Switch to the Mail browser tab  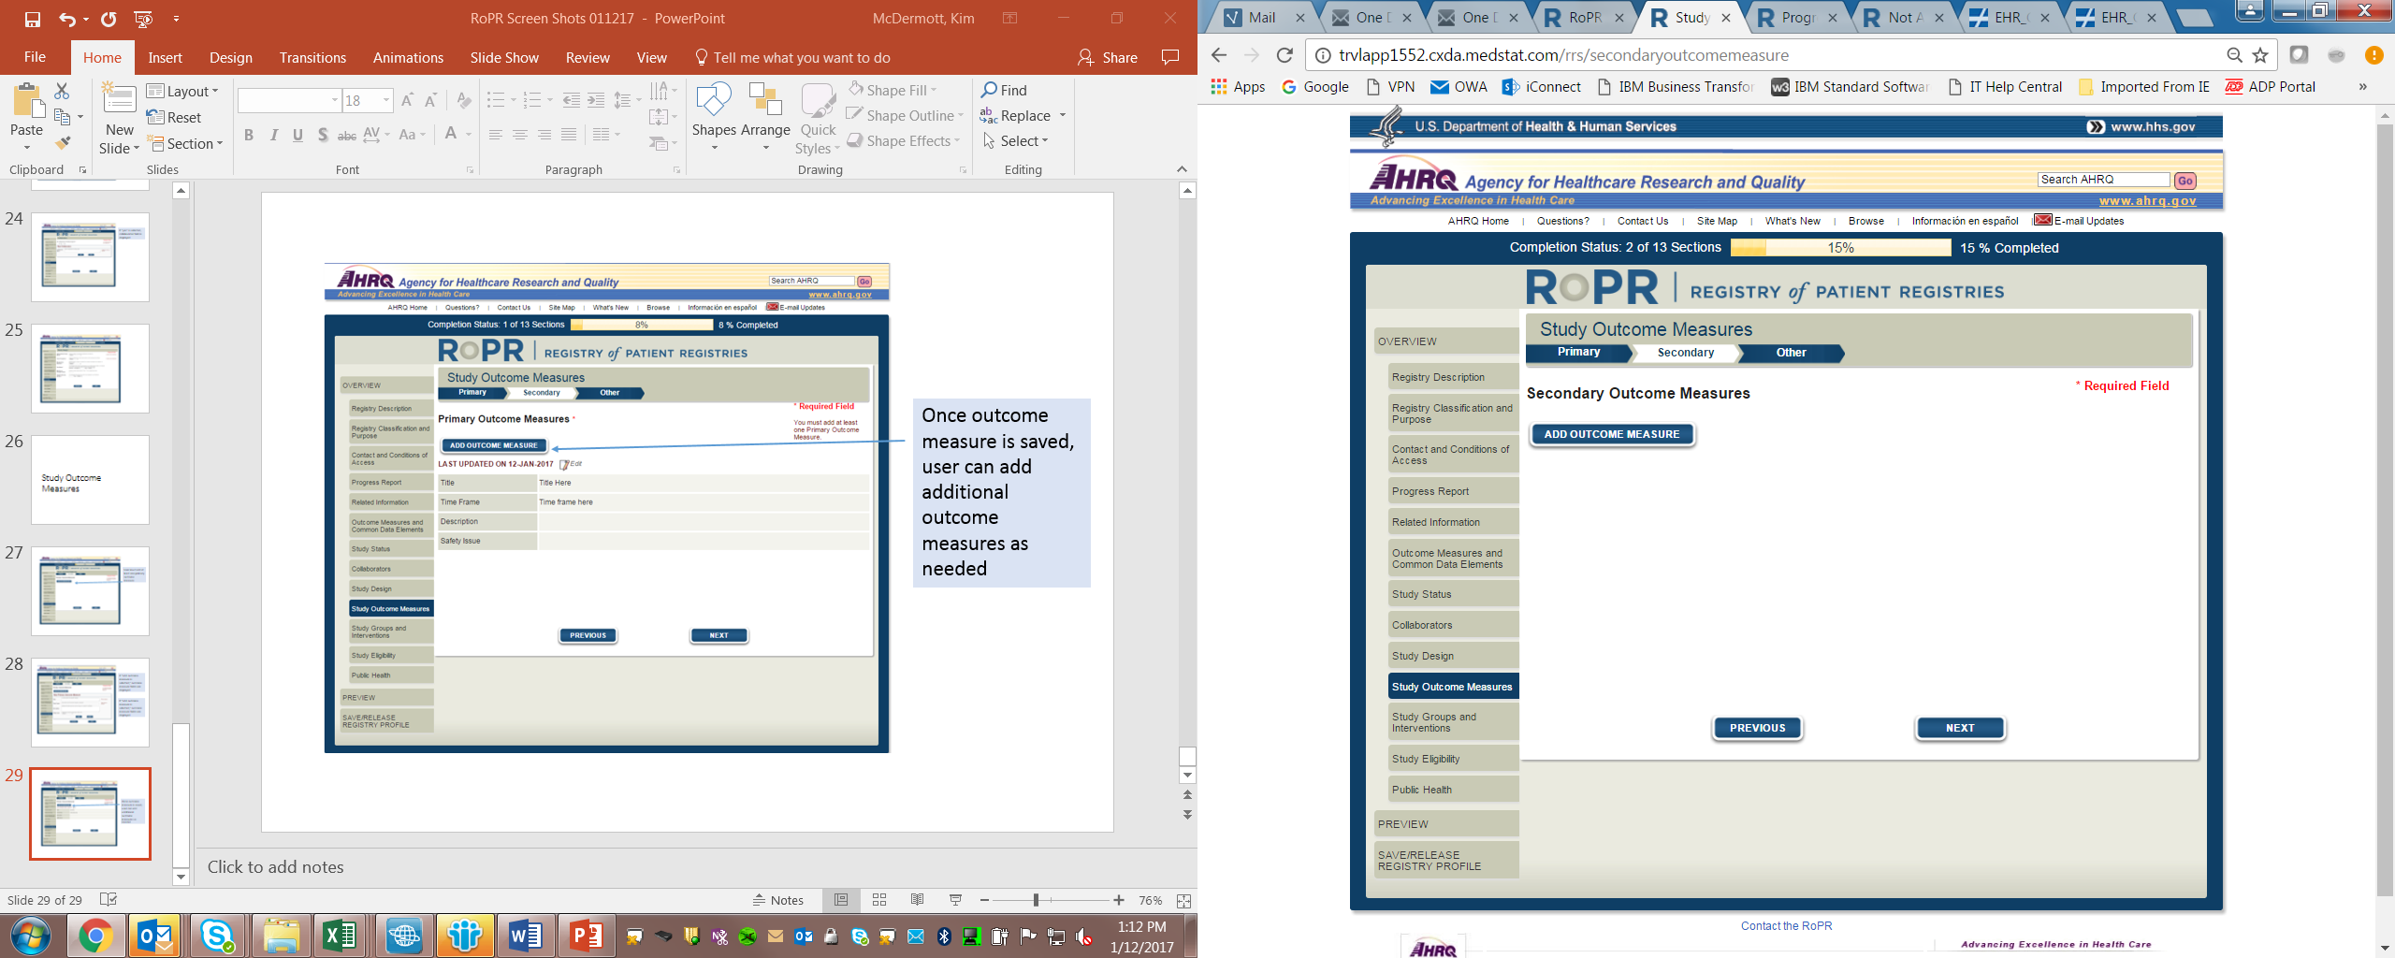pos(1264,18)
